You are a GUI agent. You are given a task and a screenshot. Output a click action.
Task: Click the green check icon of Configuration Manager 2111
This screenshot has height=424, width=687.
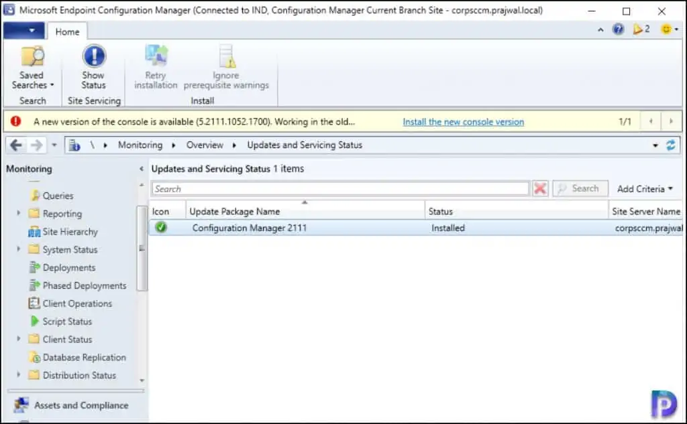[x=161, y=227]
